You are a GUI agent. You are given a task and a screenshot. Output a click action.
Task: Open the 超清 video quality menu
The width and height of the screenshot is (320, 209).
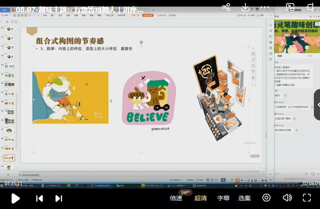(201, 198)
